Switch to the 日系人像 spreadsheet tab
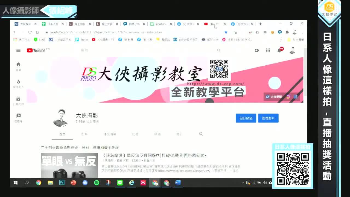The width and height of the screenshot is (350, 197). coord(52,24)
